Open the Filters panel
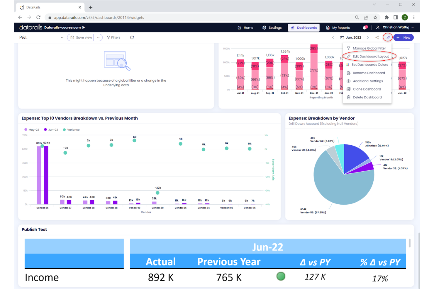Image resolution: width=434 pixels, height=289 pixels. click(114, 37)
